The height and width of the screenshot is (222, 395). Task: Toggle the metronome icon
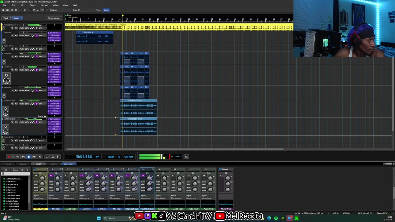pos(52,157)
